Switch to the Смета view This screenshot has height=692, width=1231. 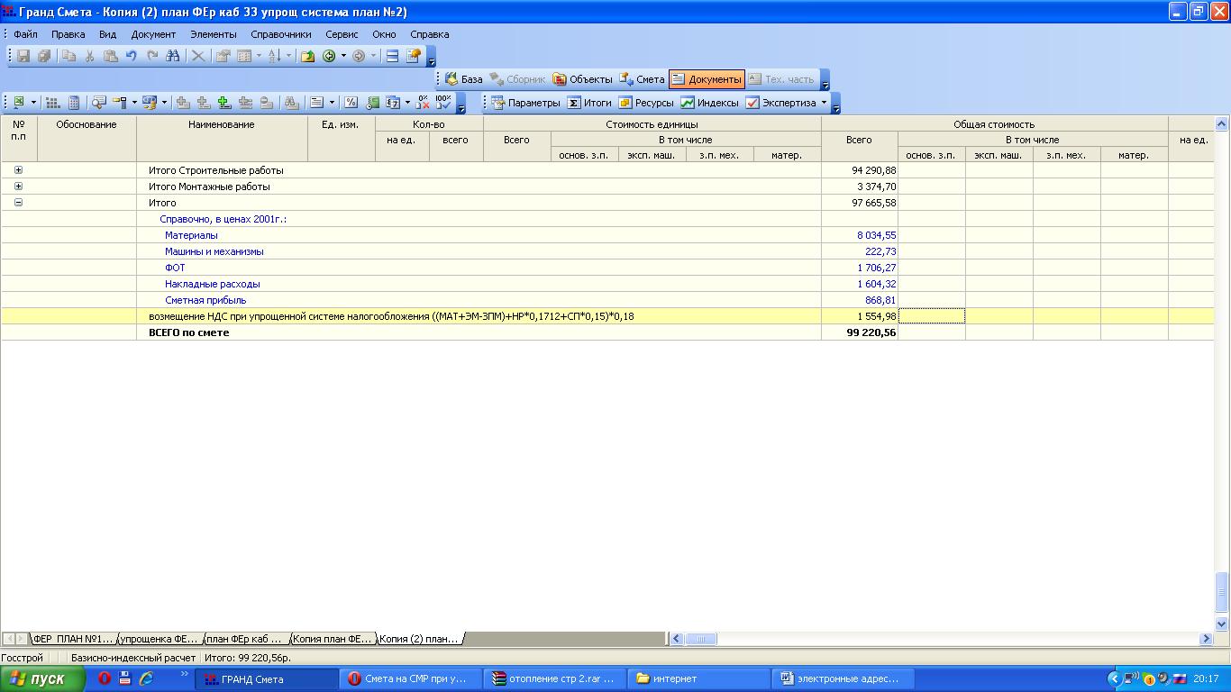[x=642, y=79]
